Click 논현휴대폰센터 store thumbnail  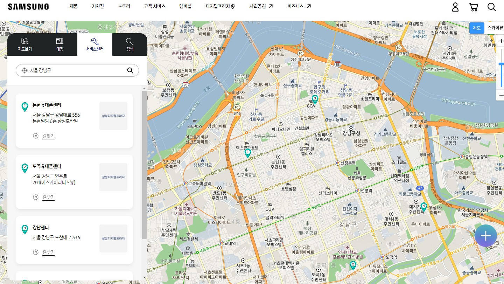113,116
